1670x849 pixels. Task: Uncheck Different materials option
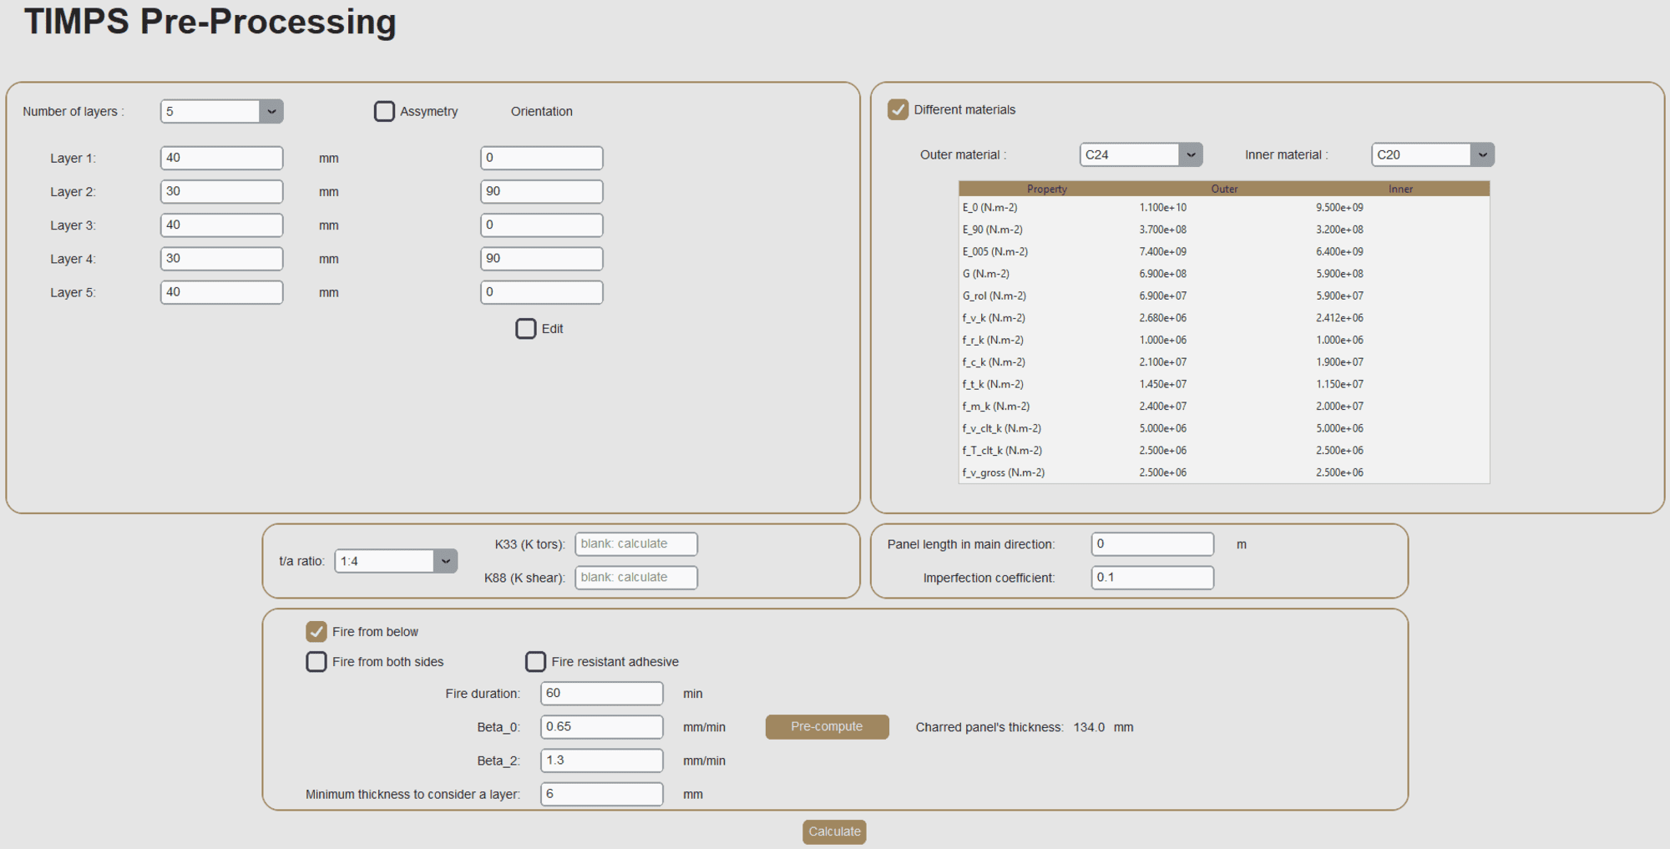898,109
